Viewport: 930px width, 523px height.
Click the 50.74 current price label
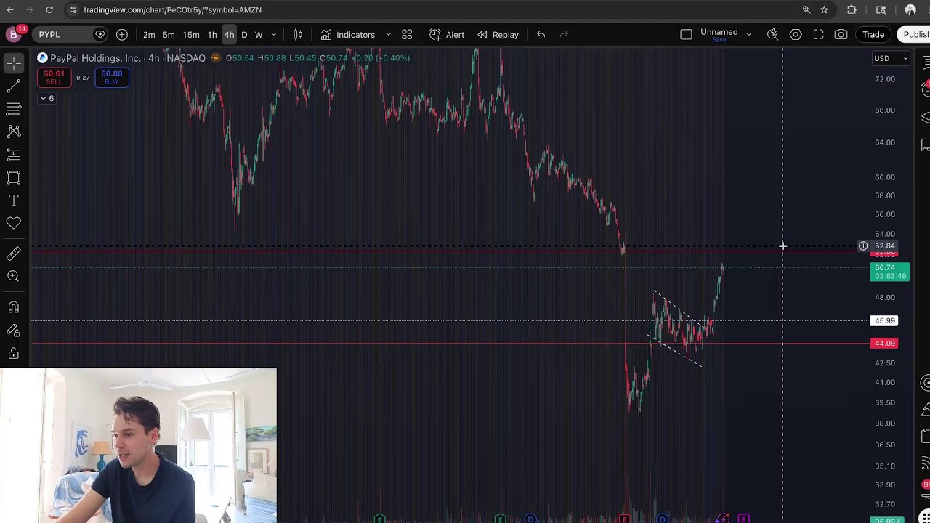pos(889,272)
